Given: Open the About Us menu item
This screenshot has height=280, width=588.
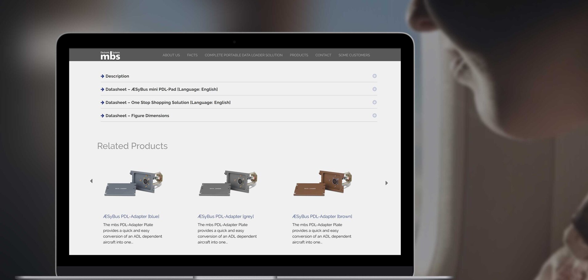Looking at the screenshot, I should point(171,55).
